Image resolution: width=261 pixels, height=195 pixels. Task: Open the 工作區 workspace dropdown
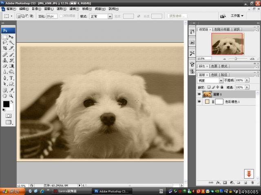coord(237,16)
